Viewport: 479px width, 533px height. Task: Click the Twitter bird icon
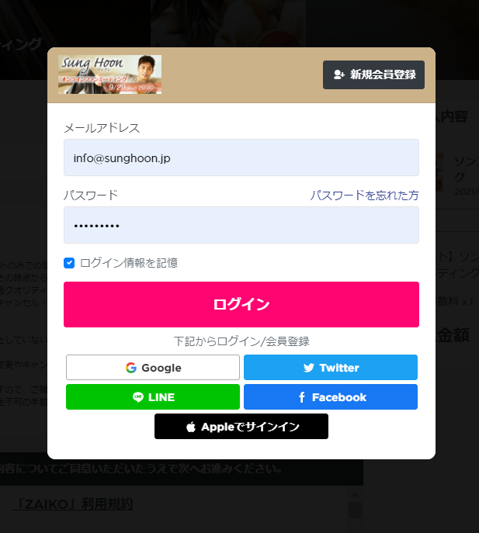[308, 368]
